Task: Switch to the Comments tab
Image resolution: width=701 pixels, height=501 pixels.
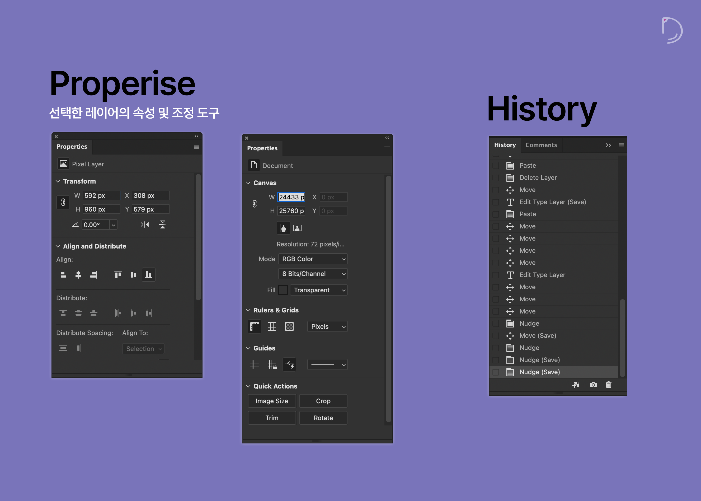Action: tap(541, 145)
